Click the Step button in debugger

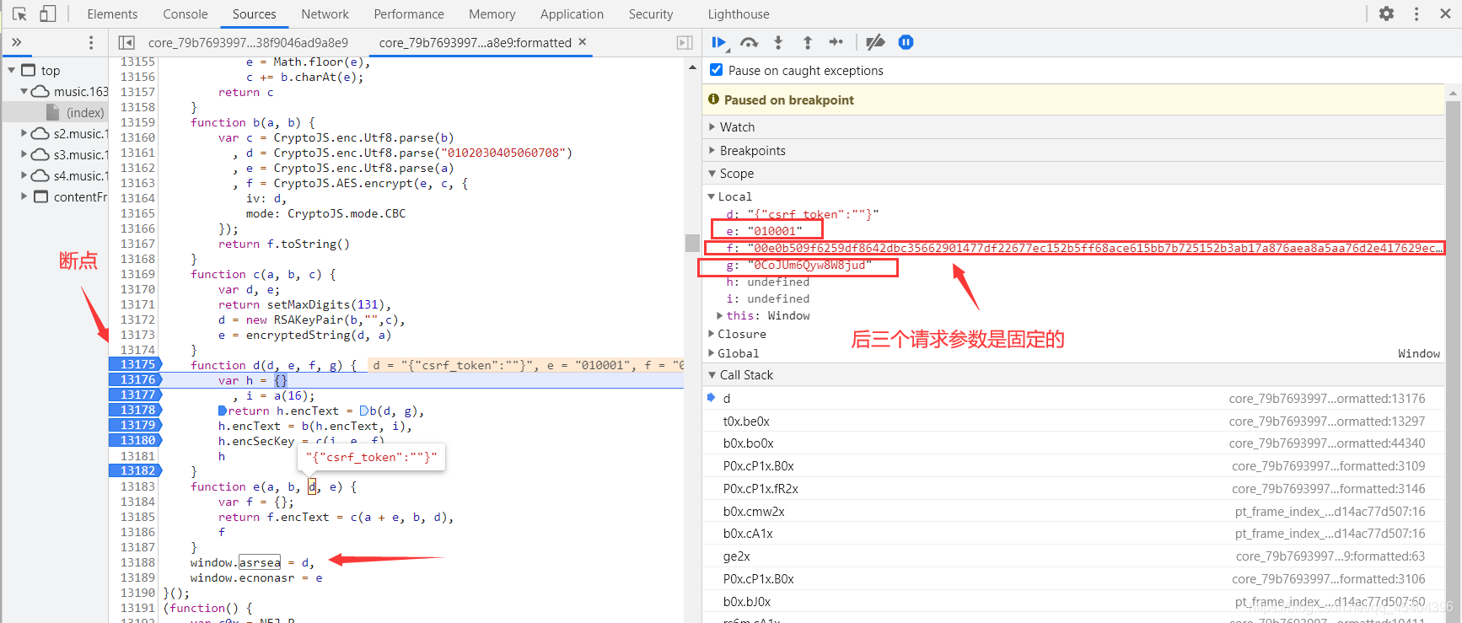coord(836,42)
